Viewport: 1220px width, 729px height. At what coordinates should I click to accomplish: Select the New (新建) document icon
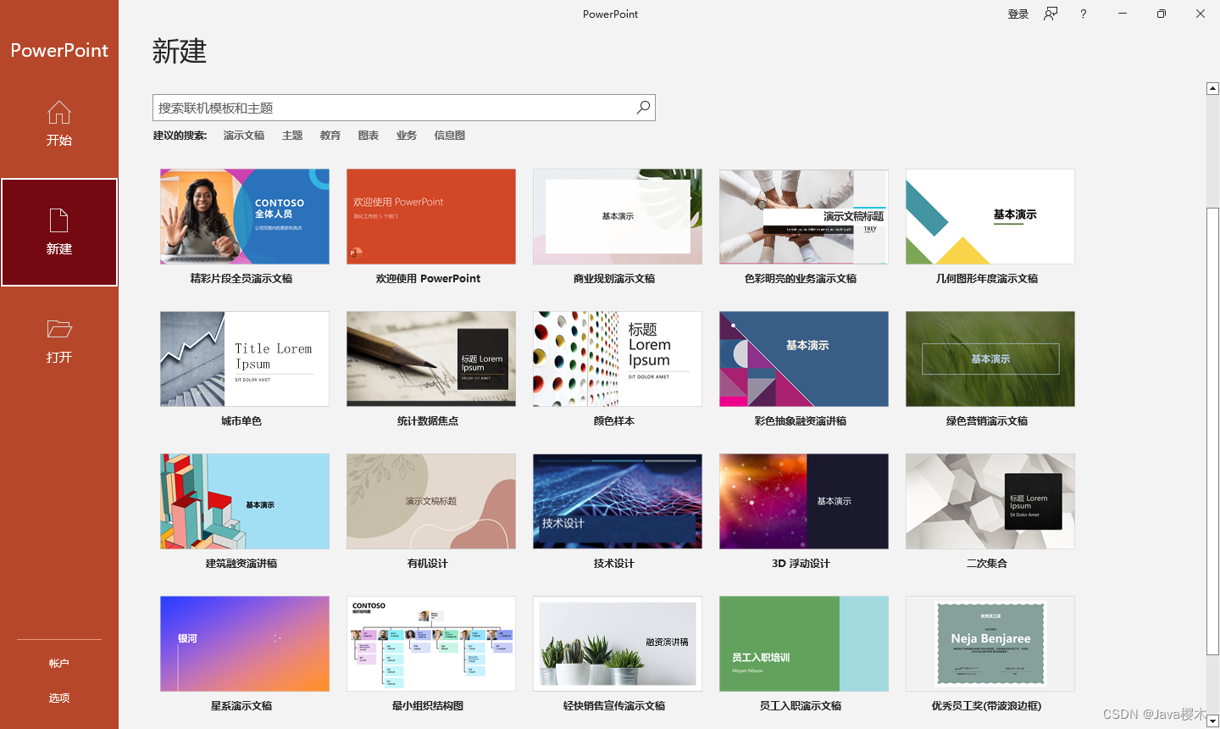point(59,220)
